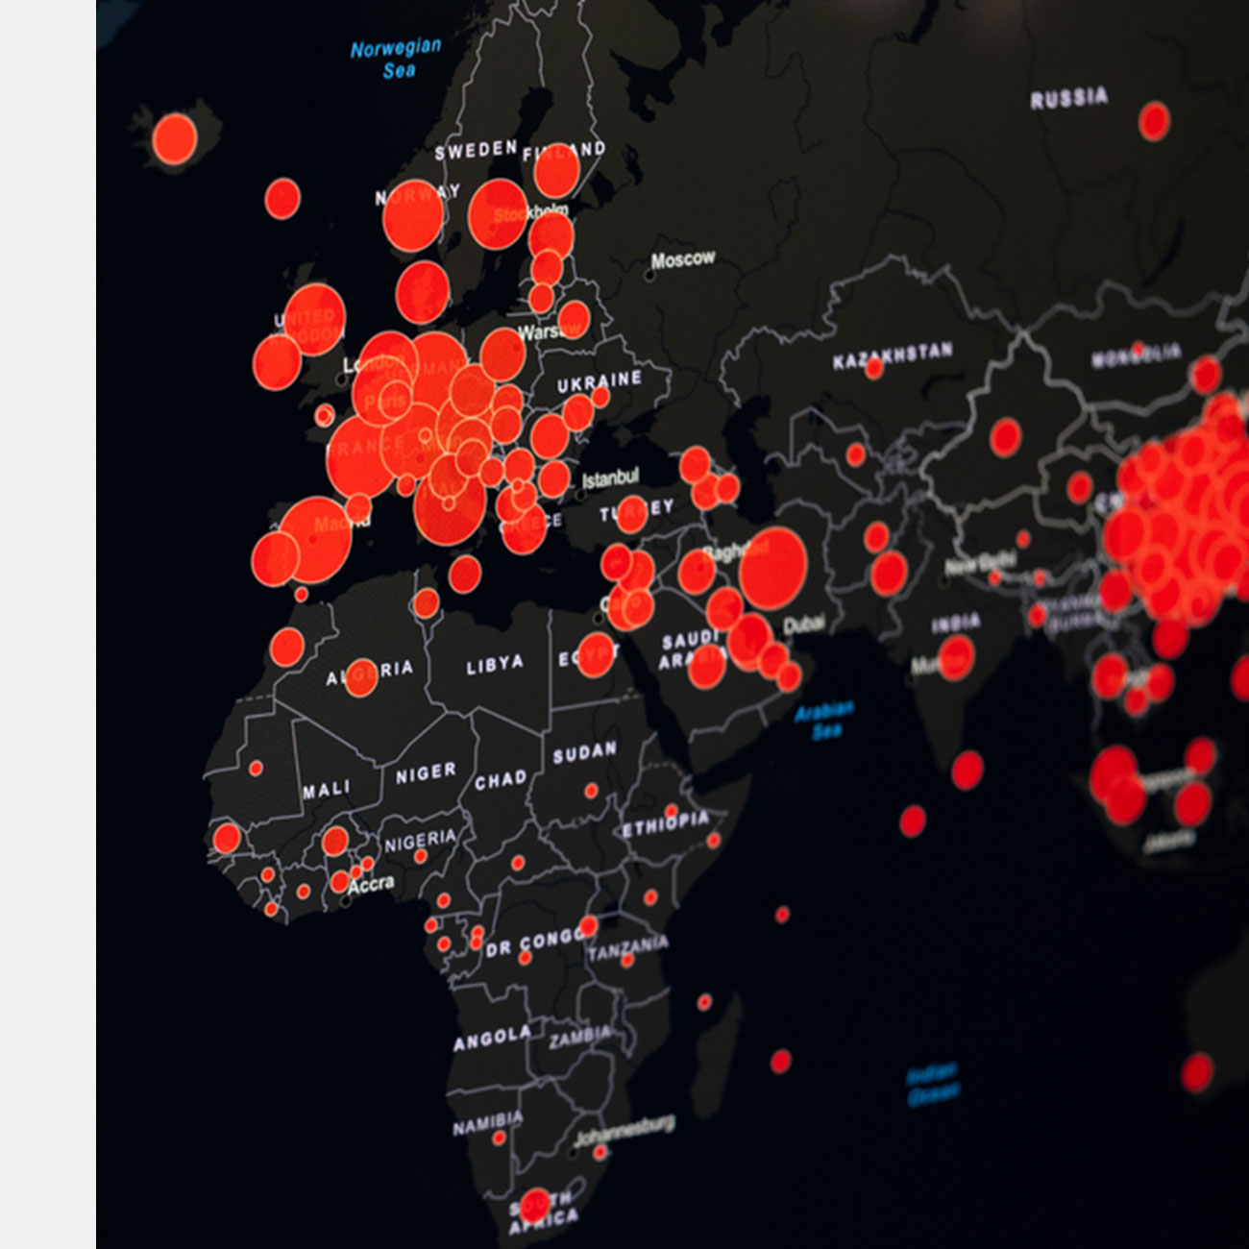Select the red dot in Namibia

click(499, 1138)
